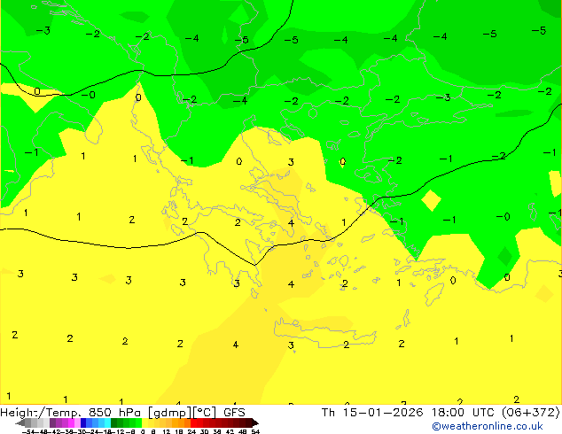
Task: Click the '0' legend scale value
Action: [143, 431]
